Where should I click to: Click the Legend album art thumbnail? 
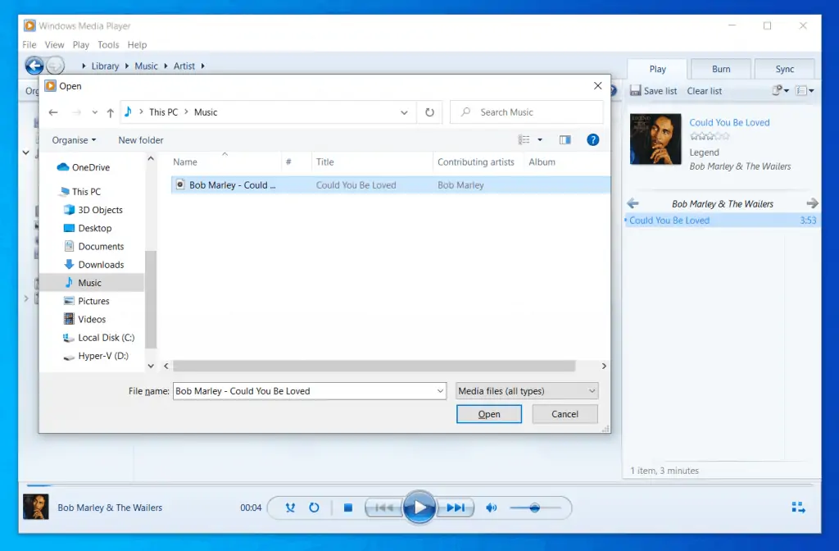pos(655,139)
